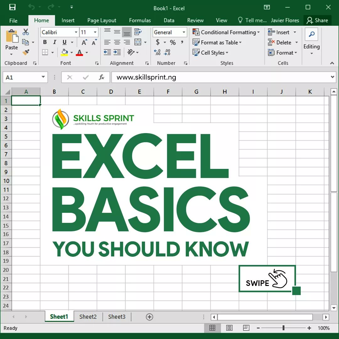339x339 pixels.
Task: Toggle Bold formatting
Action: pos(45,42)
